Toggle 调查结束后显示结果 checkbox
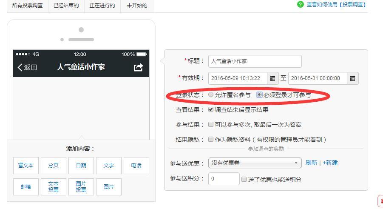Screen dimensions: 383x209 coord(211,110)
